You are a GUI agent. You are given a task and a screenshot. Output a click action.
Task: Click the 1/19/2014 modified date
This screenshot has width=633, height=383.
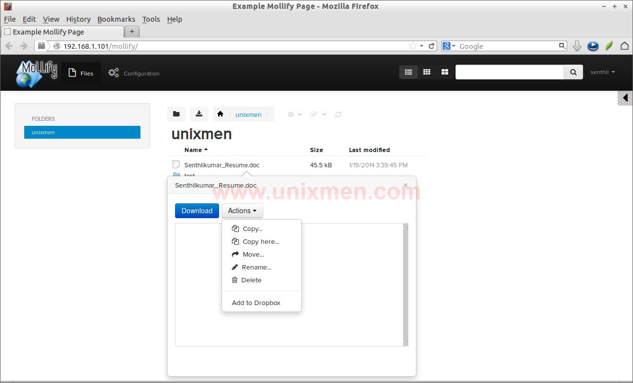click(x=378, y=165)
